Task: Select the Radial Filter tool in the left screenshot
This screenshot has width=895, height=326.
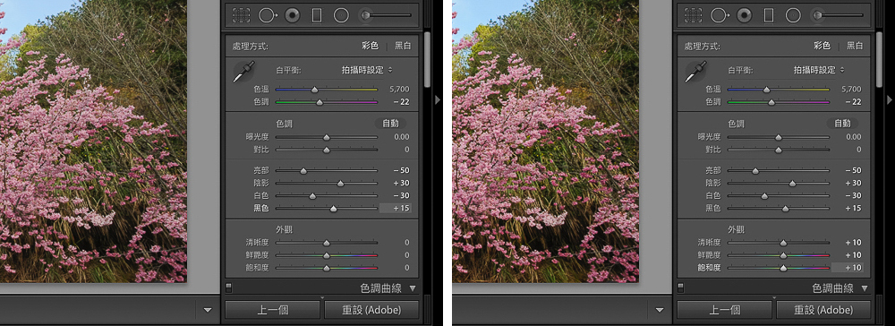Action: click(341, 15)
